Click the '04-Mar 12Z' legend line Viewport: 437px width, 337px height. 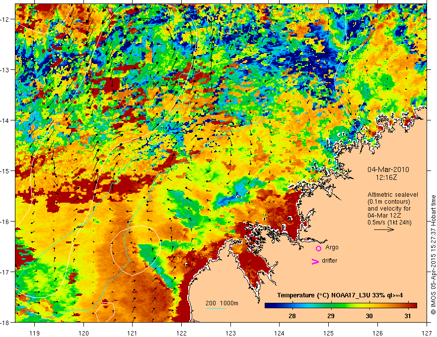384,216
